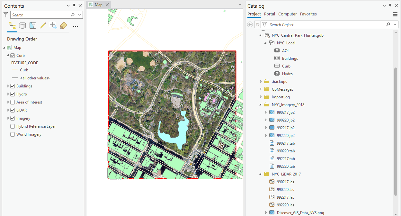
Task: Select the 990217.las file
Action: (x=285, y=182)
